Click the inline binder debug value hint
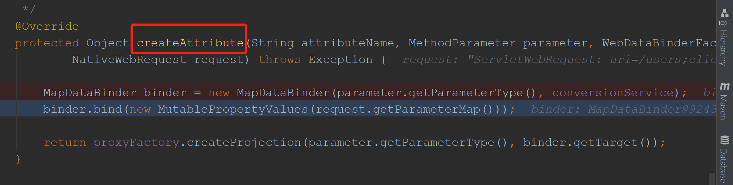 tap(622, 109)
